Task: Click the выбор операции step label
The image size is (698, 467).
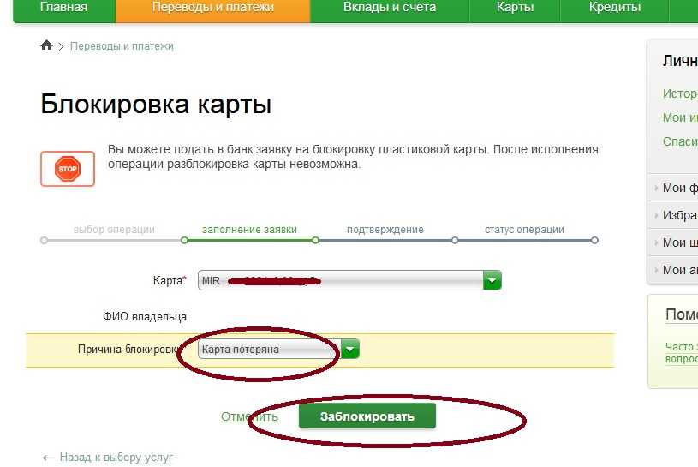Action: point(114,230)
